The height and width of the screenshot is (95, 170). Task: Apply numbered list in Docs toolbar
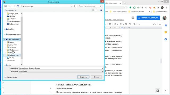(x=115, y=24)
